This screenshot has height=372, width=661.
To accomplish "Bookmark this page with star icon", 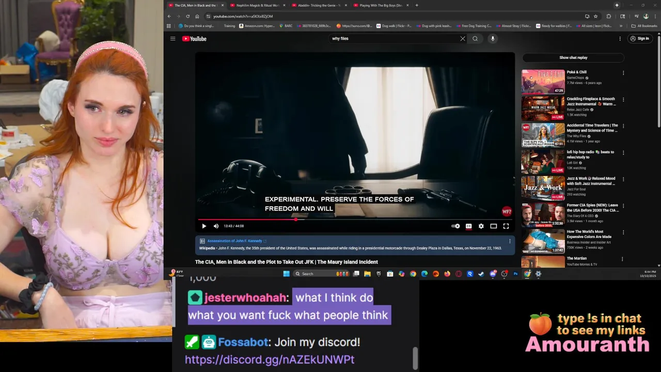I will (x=595, y=17).
